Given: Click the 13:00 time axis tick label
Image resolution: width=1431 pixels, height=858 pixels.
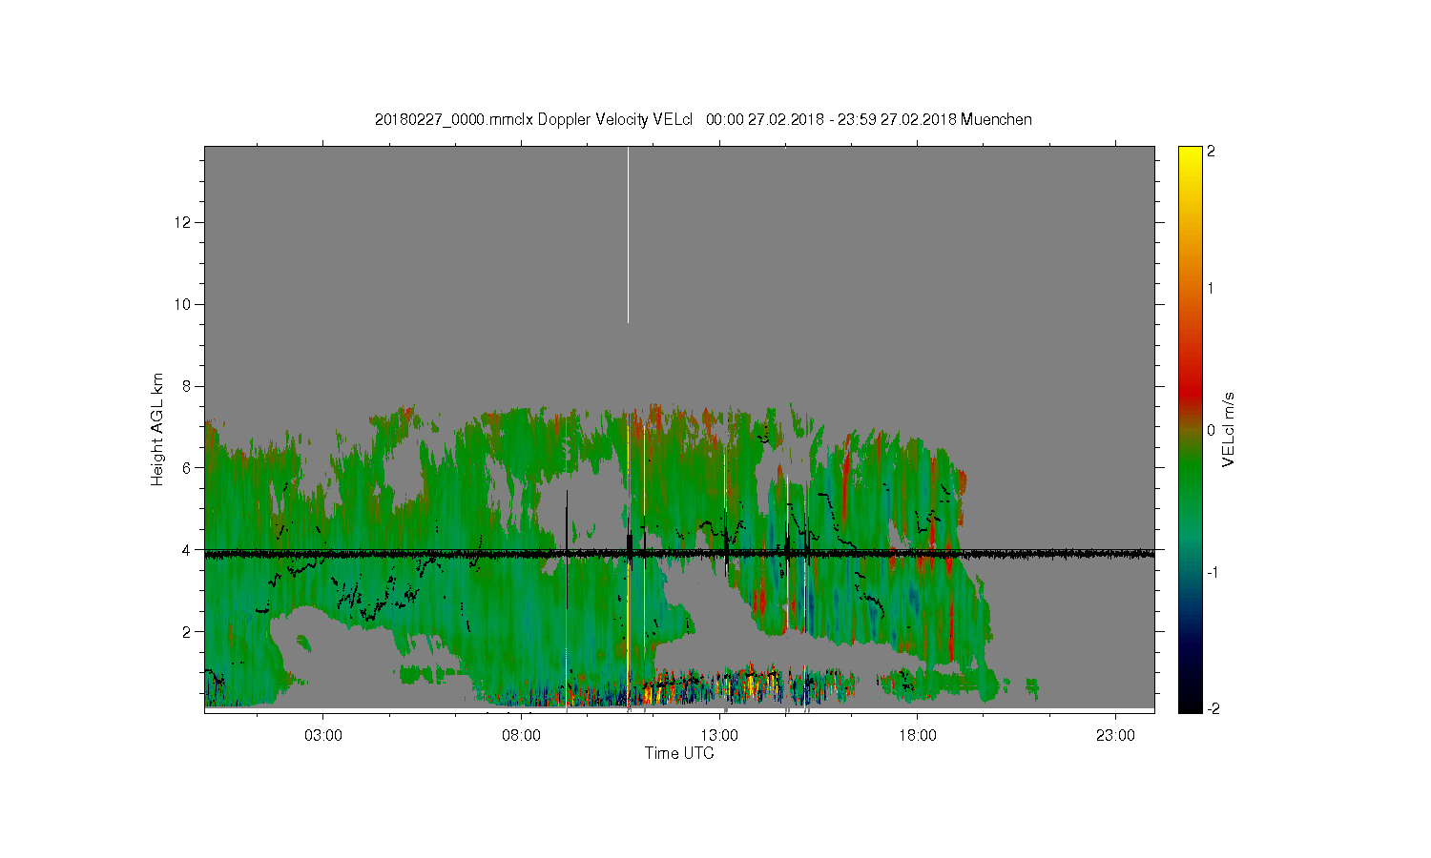Looking at the screenshot, I should (719, 736).
